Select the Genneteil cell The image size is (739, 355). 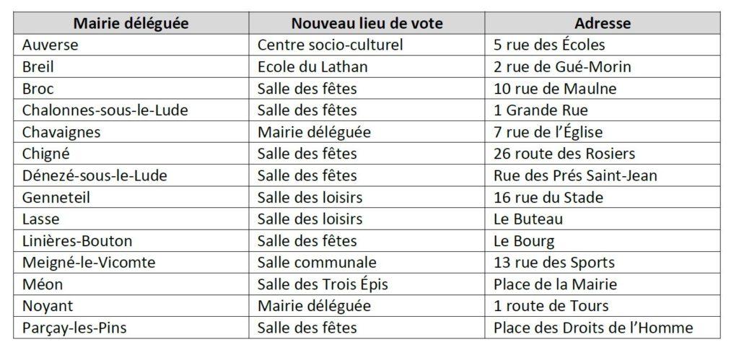[131, 197]
